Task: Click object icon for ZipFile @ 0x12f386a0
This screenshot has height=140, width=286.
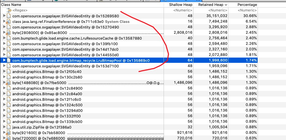Action: (x=9, y=127)
